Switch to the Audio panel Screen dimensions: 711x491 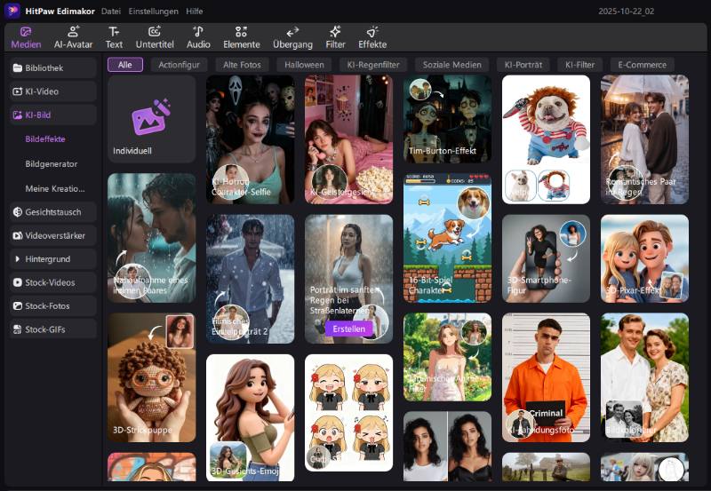click(x=198, y=36)
